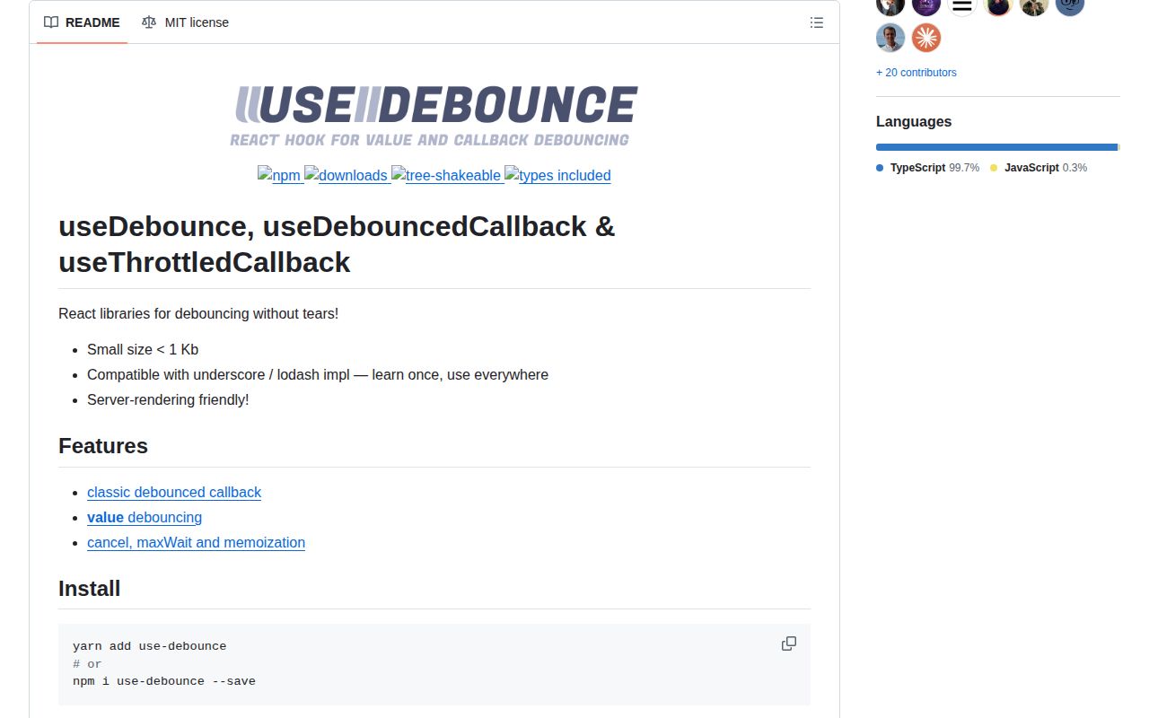This screenshot has width=1149, height=718.
Task: Click the 'npm i use-debounce --save' code line
Action: [x=164, y=681]
